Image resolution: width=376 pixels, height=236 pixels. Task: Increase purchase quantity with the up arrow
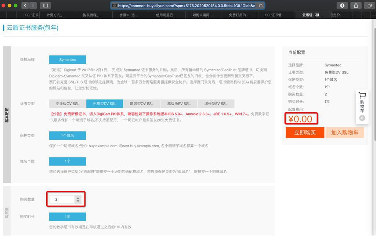78,198
